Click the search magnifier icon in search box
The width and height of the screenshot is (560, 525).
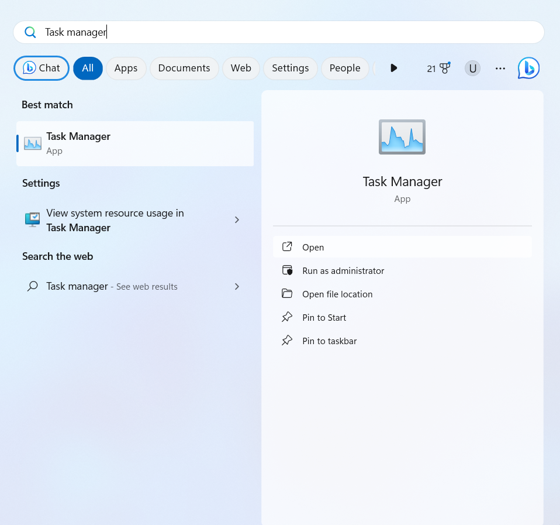30,32
